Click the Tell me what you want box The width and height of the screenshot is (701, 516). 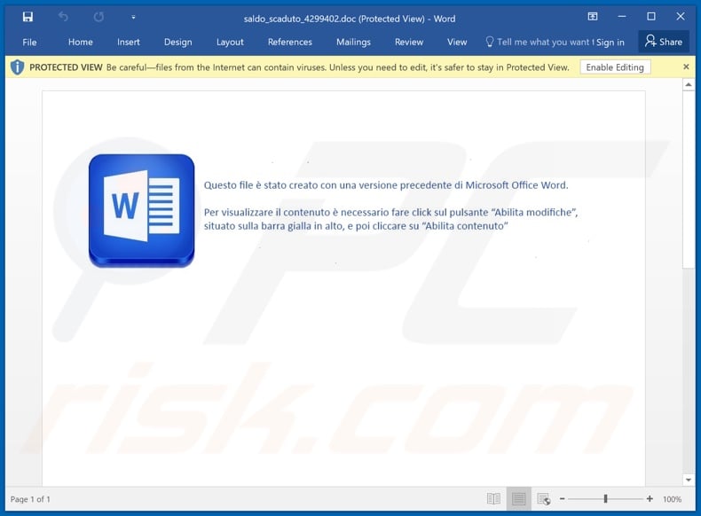pyautogui.click(x=540, y=42)
